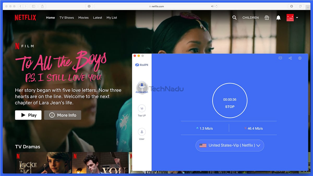313x176 pixels.
Task: Go back with Safari back arrow
Action: pos(20,6)
